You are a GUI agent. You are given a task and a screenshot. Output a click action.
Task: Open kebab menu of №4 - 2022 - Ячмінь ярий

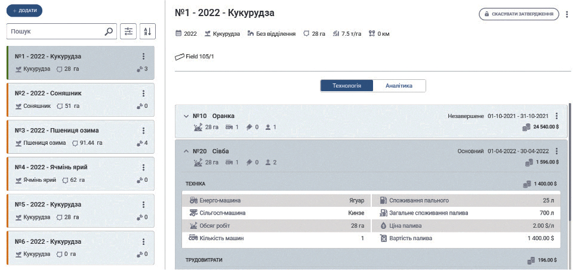(143, 167)
